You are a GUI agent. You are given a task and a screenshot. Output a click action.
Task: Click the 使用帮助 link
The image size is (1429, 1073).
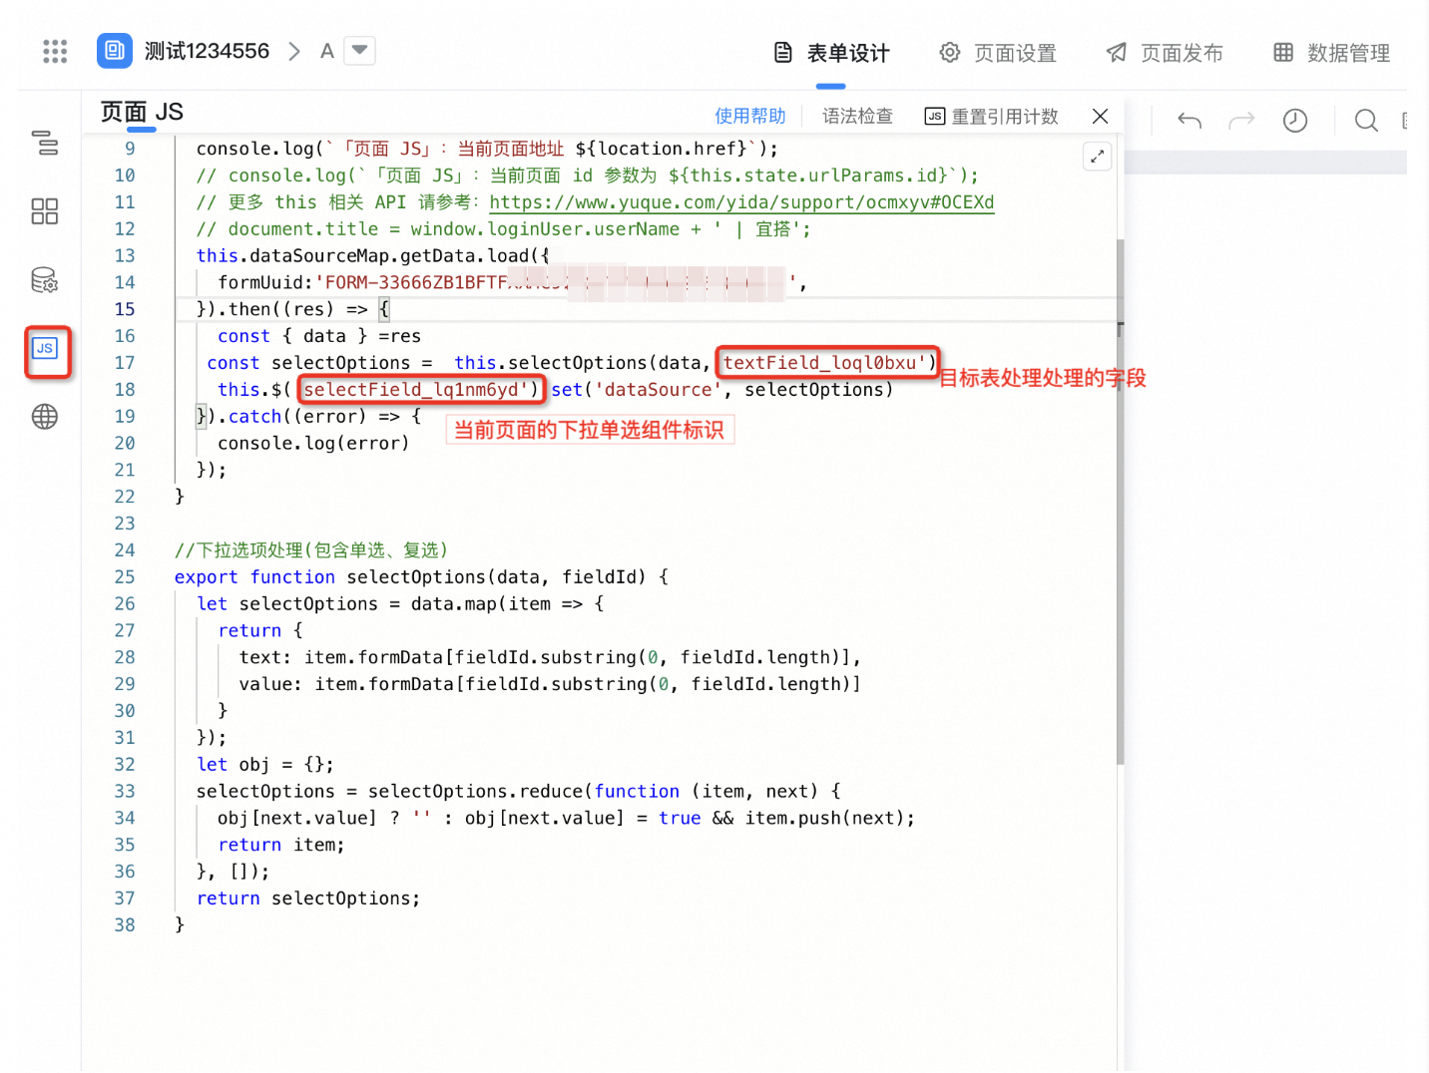(x=750, y=116)
